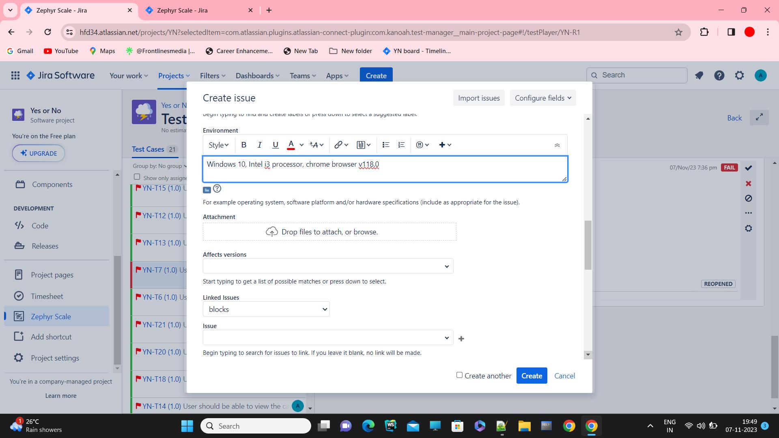The image size is (779, 438).
Task: Click the red text color button
Action: click(291, 145)
